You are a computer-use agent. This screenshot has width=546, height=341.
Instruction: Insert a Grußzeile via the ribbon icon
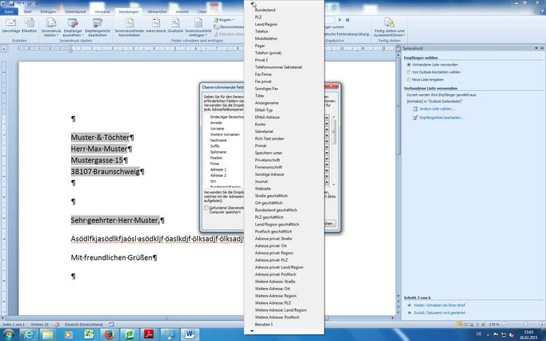(176, 26)
